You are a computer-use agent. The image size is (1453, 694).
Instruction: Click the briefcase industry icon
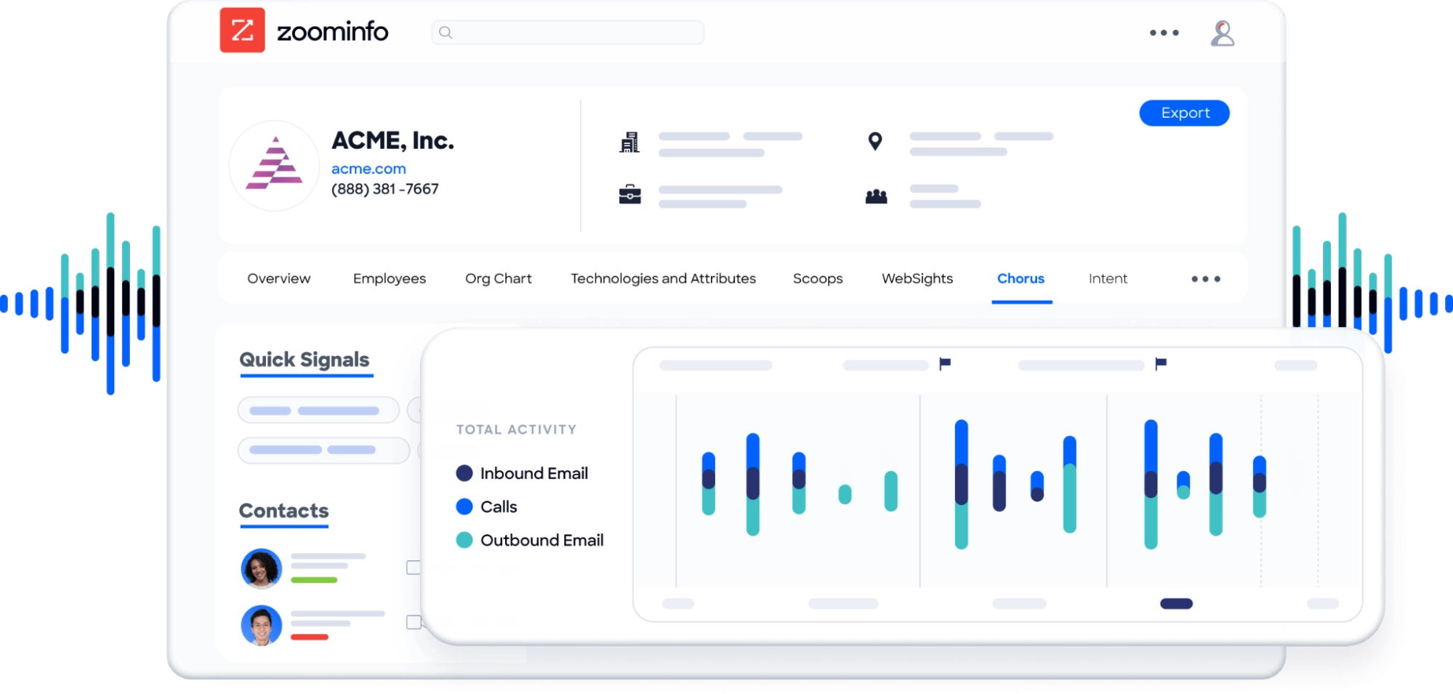click(632, 194)
